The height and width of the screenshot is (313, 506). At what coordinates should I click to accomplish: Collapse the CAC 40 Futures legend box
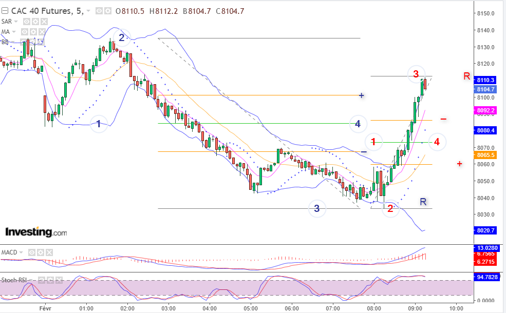(x=5, y=11)
